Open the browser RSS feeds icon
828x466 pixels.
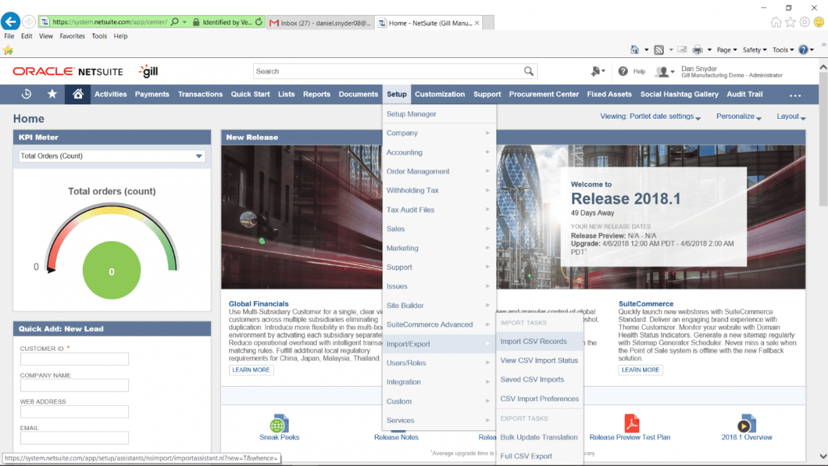(x=660, y=49)
